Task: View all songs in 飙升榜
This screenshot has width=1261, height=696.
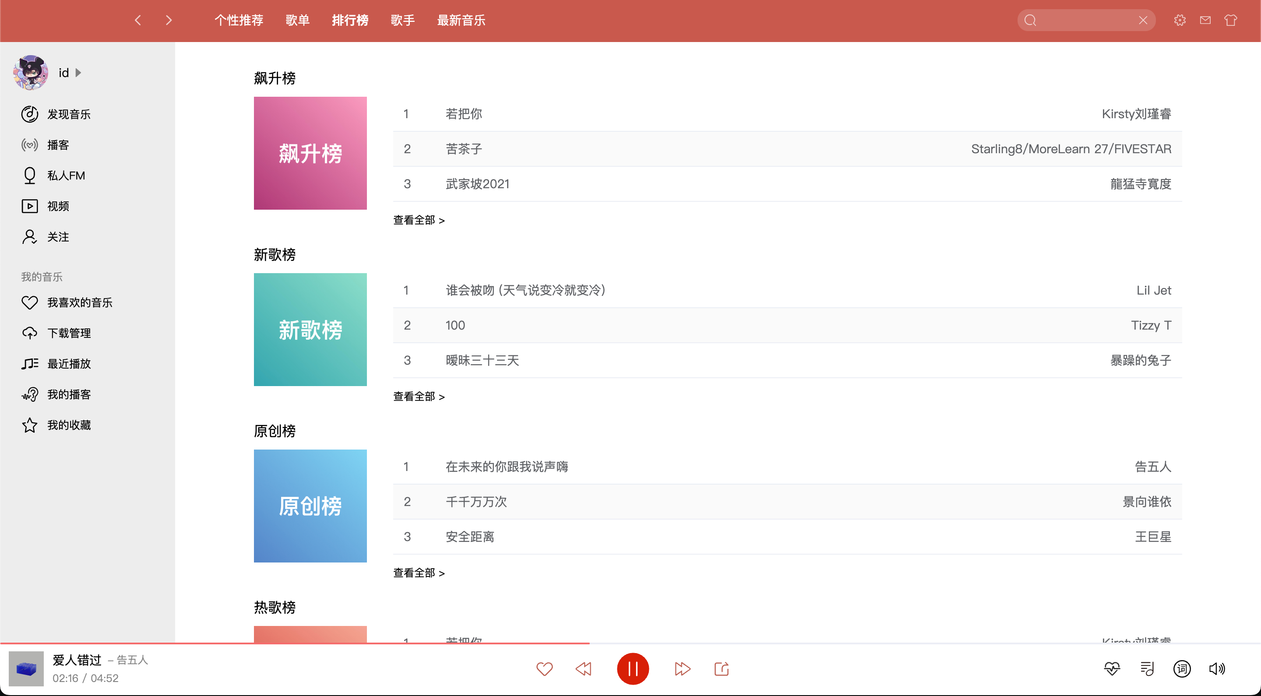Action: 419,220
